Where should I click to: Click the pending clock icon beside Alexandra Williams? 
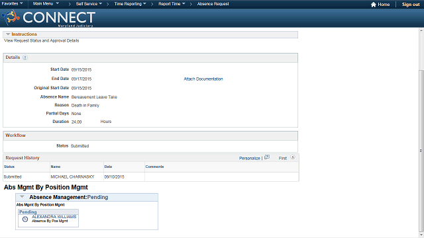click(x=25, y=219)
